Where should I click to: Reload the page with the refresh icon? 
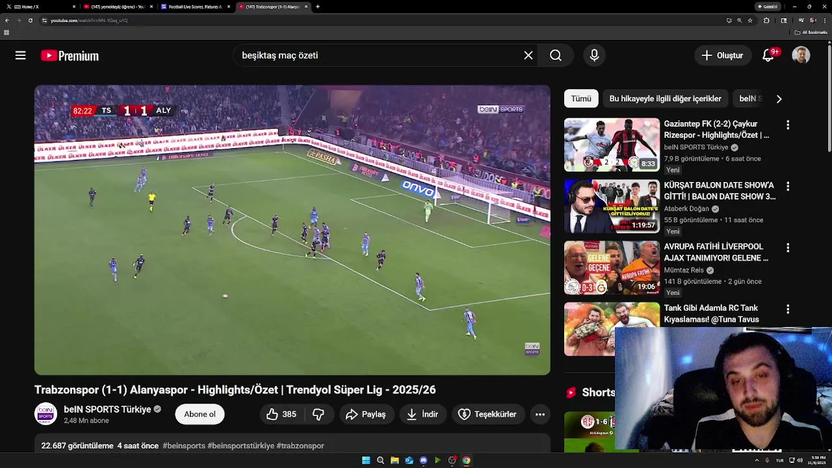click(x=30, y=20)
